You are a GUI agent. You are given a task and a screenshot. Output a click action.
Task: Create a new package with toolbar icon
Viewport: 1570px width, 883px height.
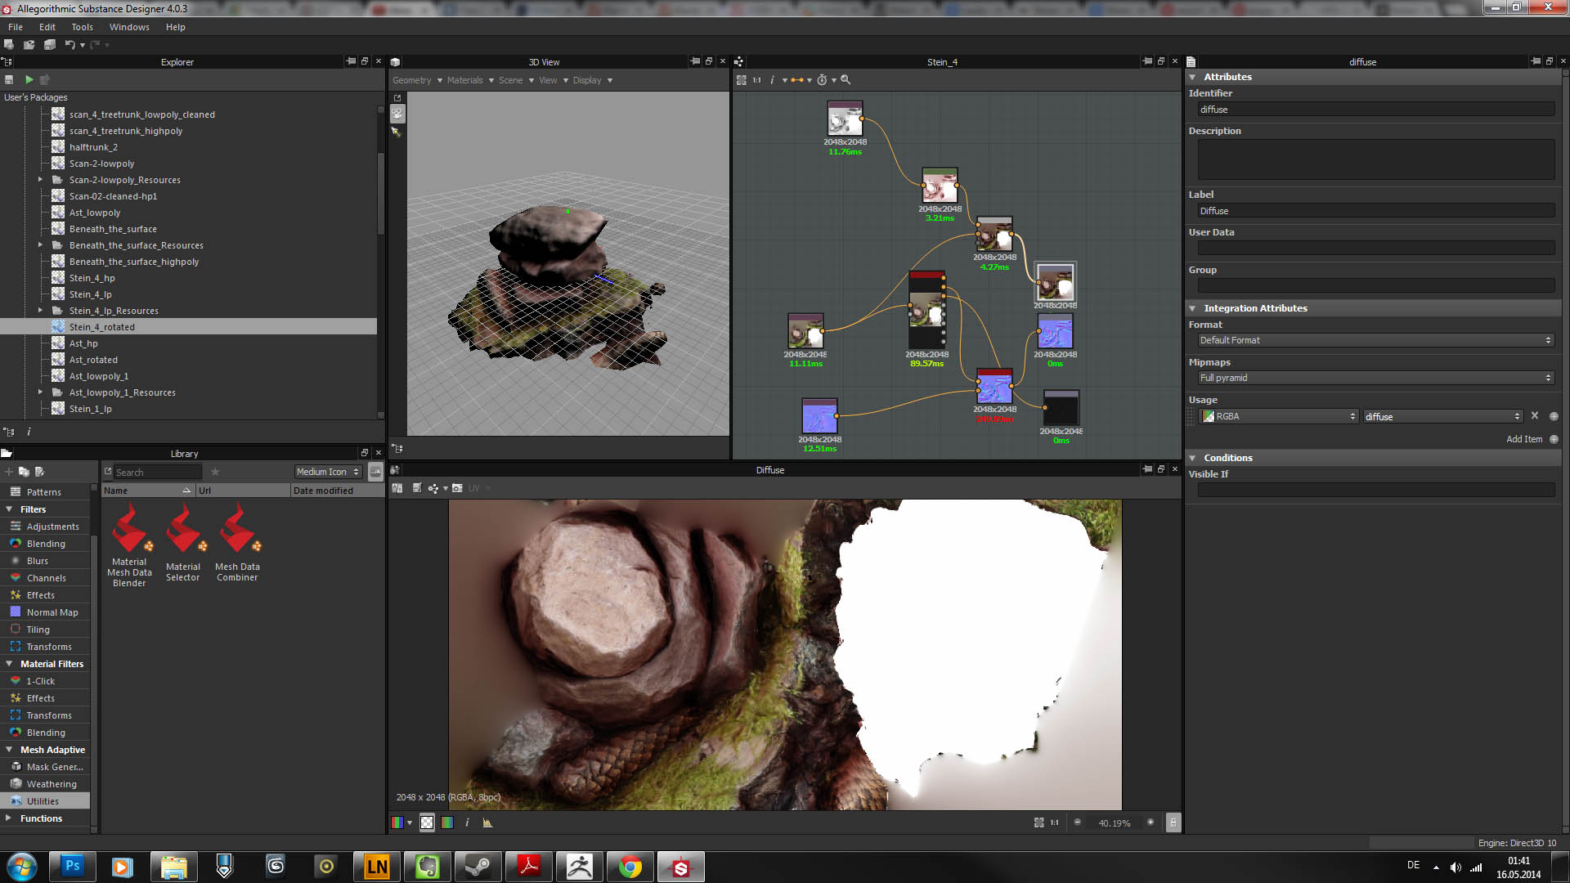click(x=9, y=44)
